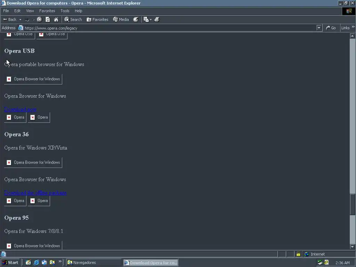This screenshot has height=267, width=356.
Task: Open the Search pane from toolbar
Action: [73, 19]
